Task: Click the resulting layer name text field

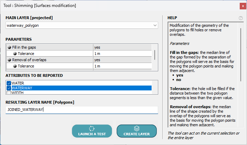Action: click(x=82, y=110)
